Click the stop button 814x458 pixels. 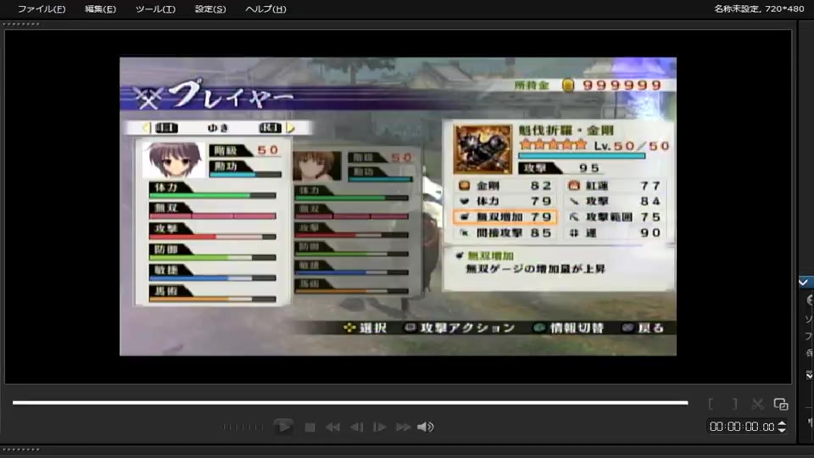(310, 427)
